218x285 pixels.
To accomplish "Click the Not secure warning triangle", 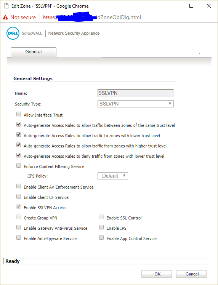I will [5, 17].
